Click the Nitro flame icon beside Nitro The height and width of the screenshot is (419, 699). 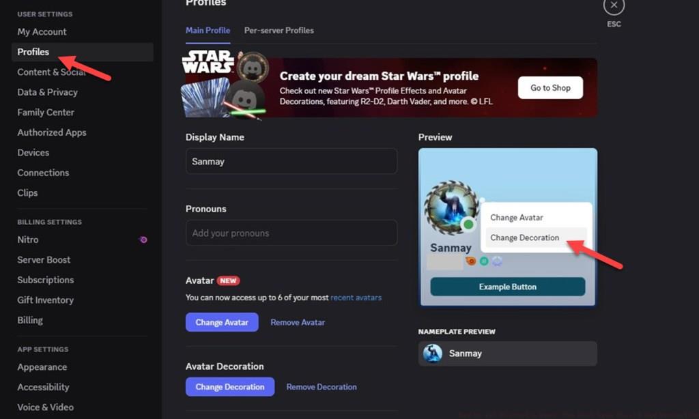(142, 239)
